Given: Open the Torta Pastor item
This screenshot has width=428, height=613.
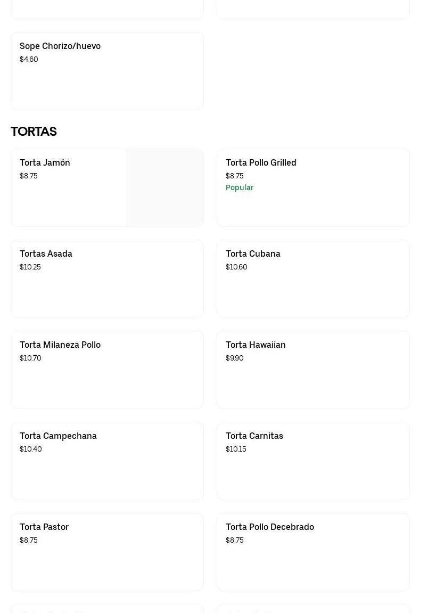Looking at the screenshot, I should click(x=107, y=552).
